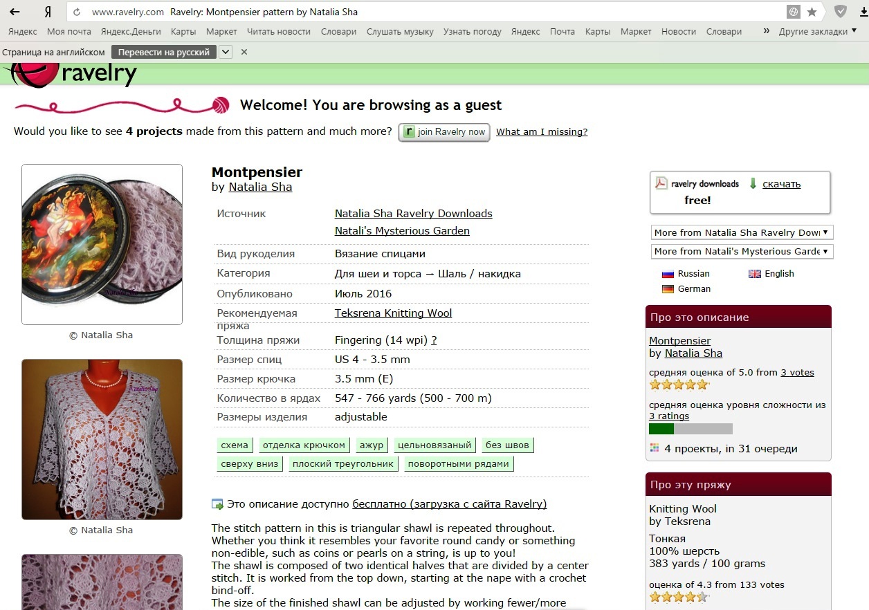
Task: Open the Яндекс.Деньги bookmark
Action: [131, 31]
